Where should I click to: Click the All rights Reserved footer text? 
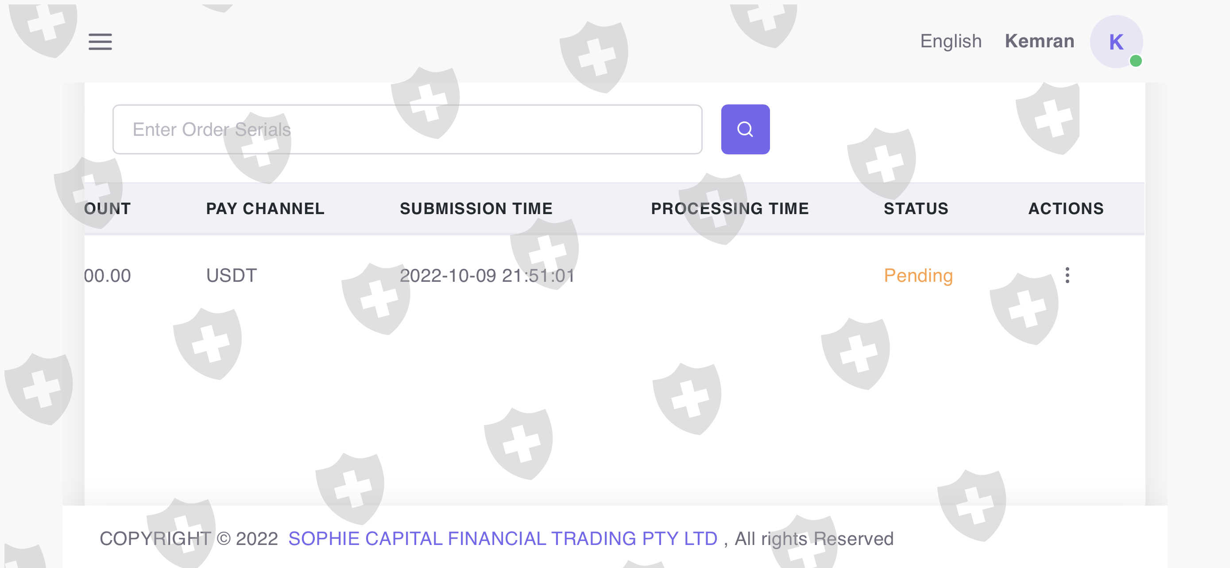[813, 539]
